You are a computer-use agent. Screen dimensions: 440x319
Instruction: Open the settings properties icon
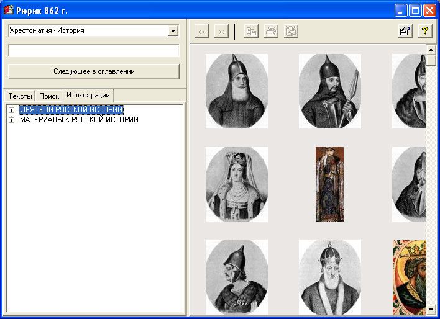405,31
